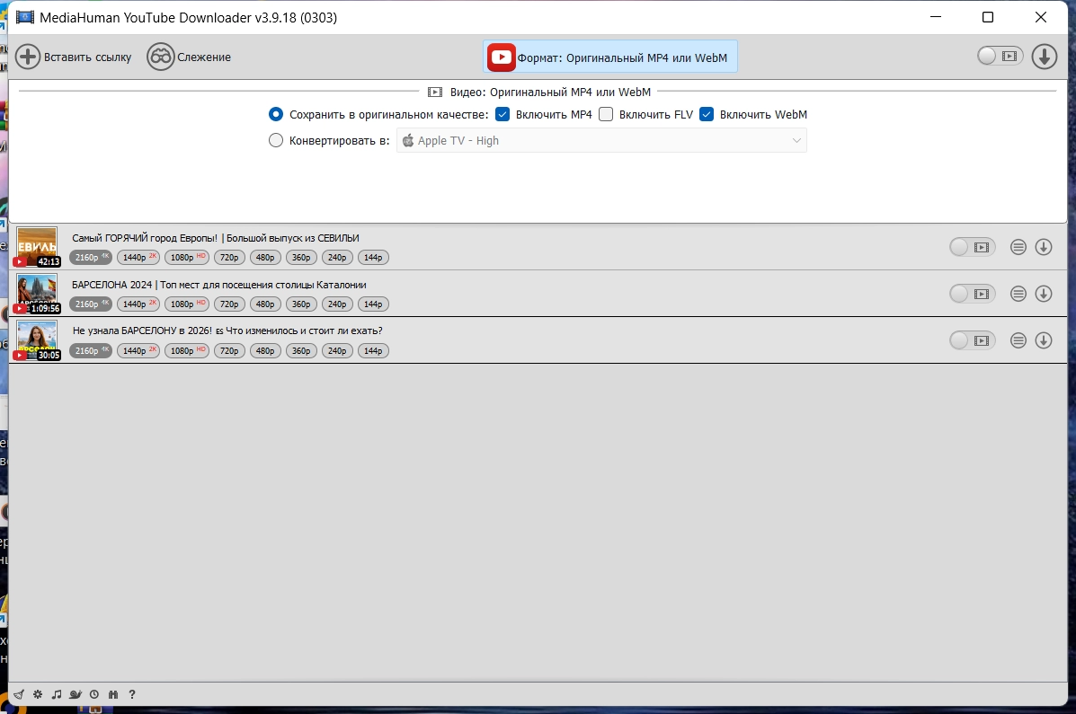The height and width of the screenshot is (714, 1076).
Task: Choose 480p for Не узнала БАРСЕЛОНУ video
Action: tap(265, 350)
